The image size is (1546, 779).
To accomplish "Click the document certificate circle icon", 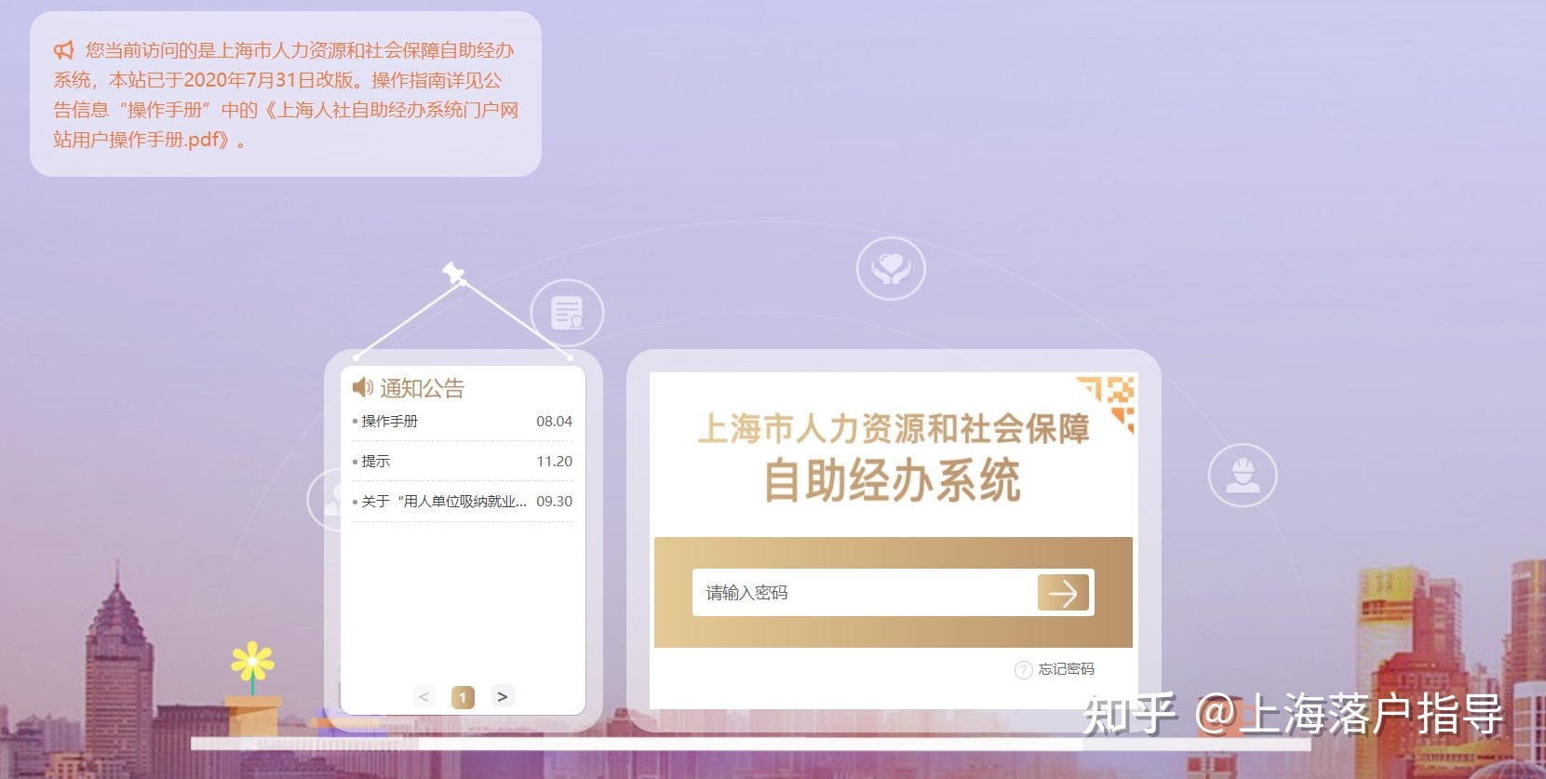I will [x=567, y=313].
